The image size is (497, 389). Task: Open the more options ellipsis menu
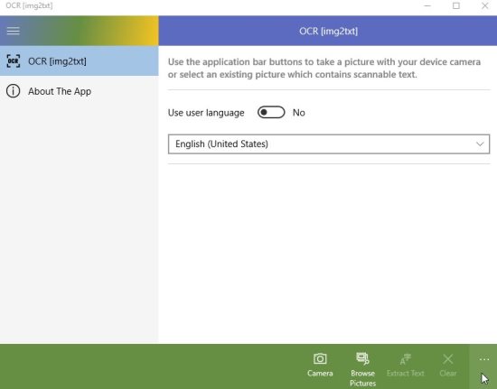pos(483,359)
